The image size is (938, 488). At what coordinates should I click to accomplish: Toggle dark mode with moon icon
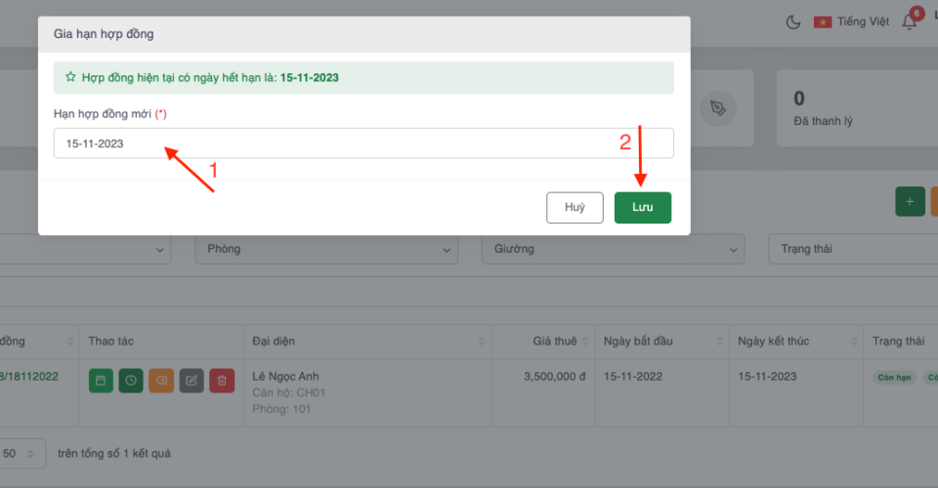(x=792, y=21)
